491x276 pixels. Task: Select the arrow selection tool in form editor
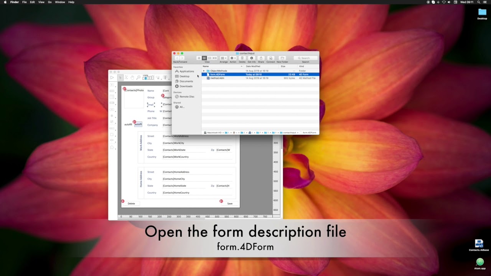point(120,77)
